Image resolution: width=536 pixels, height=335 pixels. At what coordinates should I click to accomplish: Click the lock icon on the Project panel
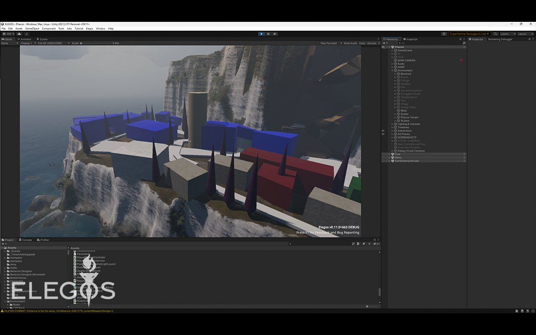[x=375, y=240]
